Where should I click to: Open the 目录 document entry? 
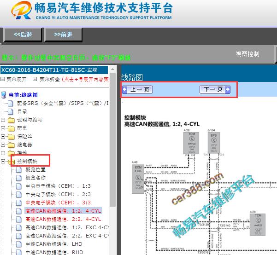(22, 111)
